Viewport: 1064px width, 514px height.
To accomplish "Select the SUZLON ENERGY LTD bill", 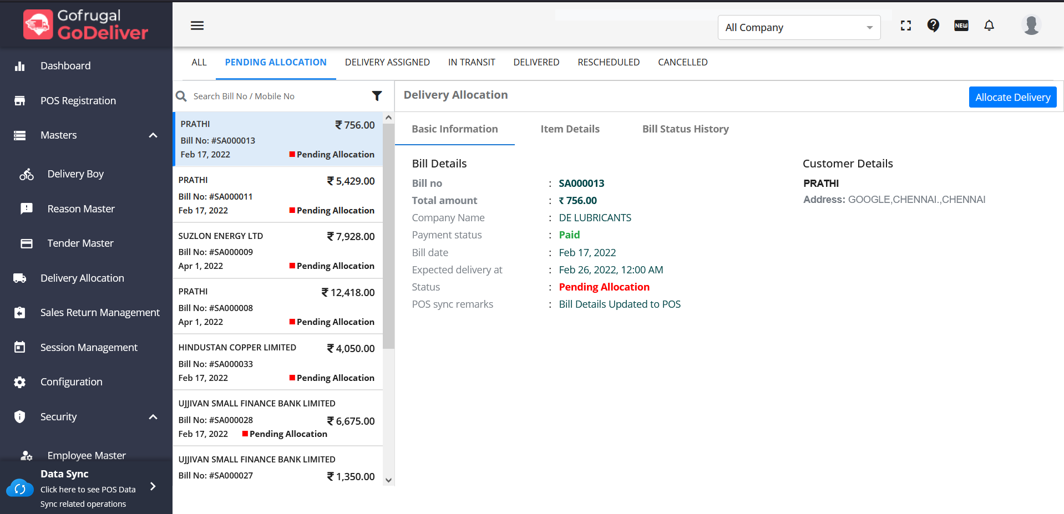I will (x=277, y=251).
